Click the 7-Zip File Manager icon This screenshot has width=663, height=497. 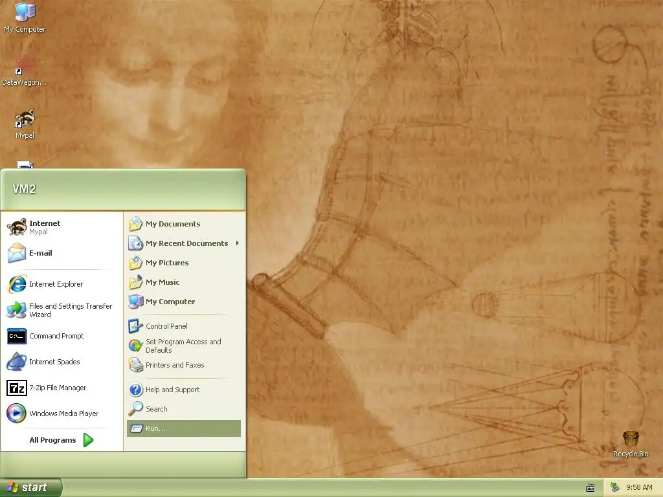(x=17, y=388)
